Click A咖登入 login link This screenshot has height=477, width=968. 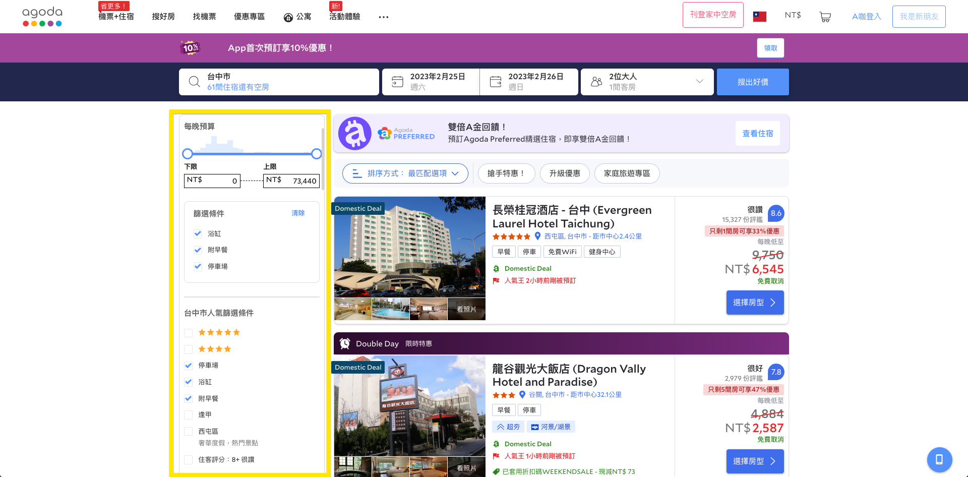click(x=867, y=17)
